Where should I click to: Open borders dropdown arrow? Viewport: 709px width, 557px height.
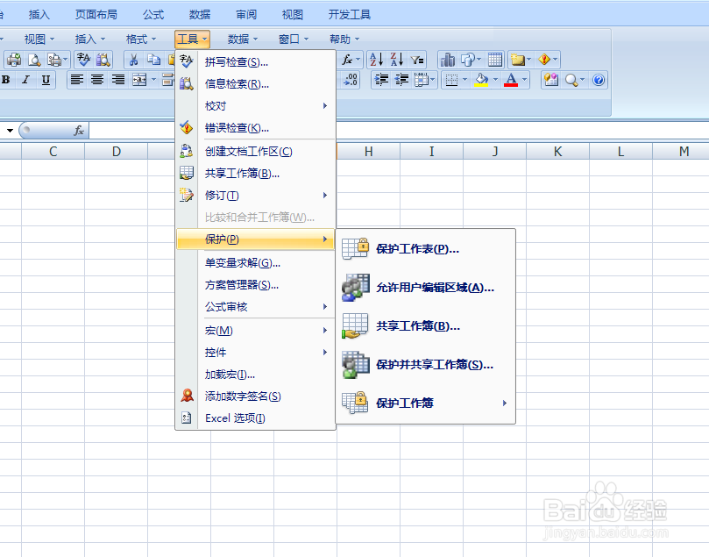click(x=464, y=80)
